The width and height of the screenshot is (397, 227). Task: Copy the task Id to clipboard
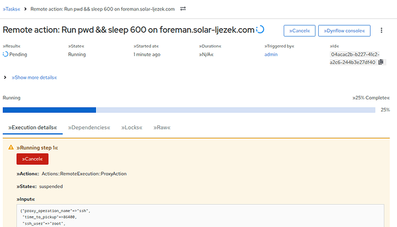tap(381, 62)
